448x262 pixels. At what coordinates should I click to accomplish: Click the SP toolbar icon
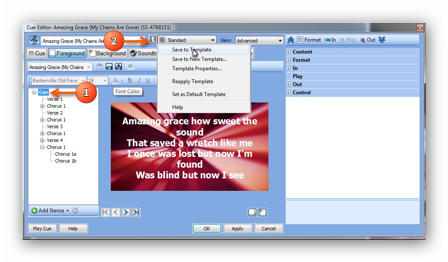coord(130,66)
